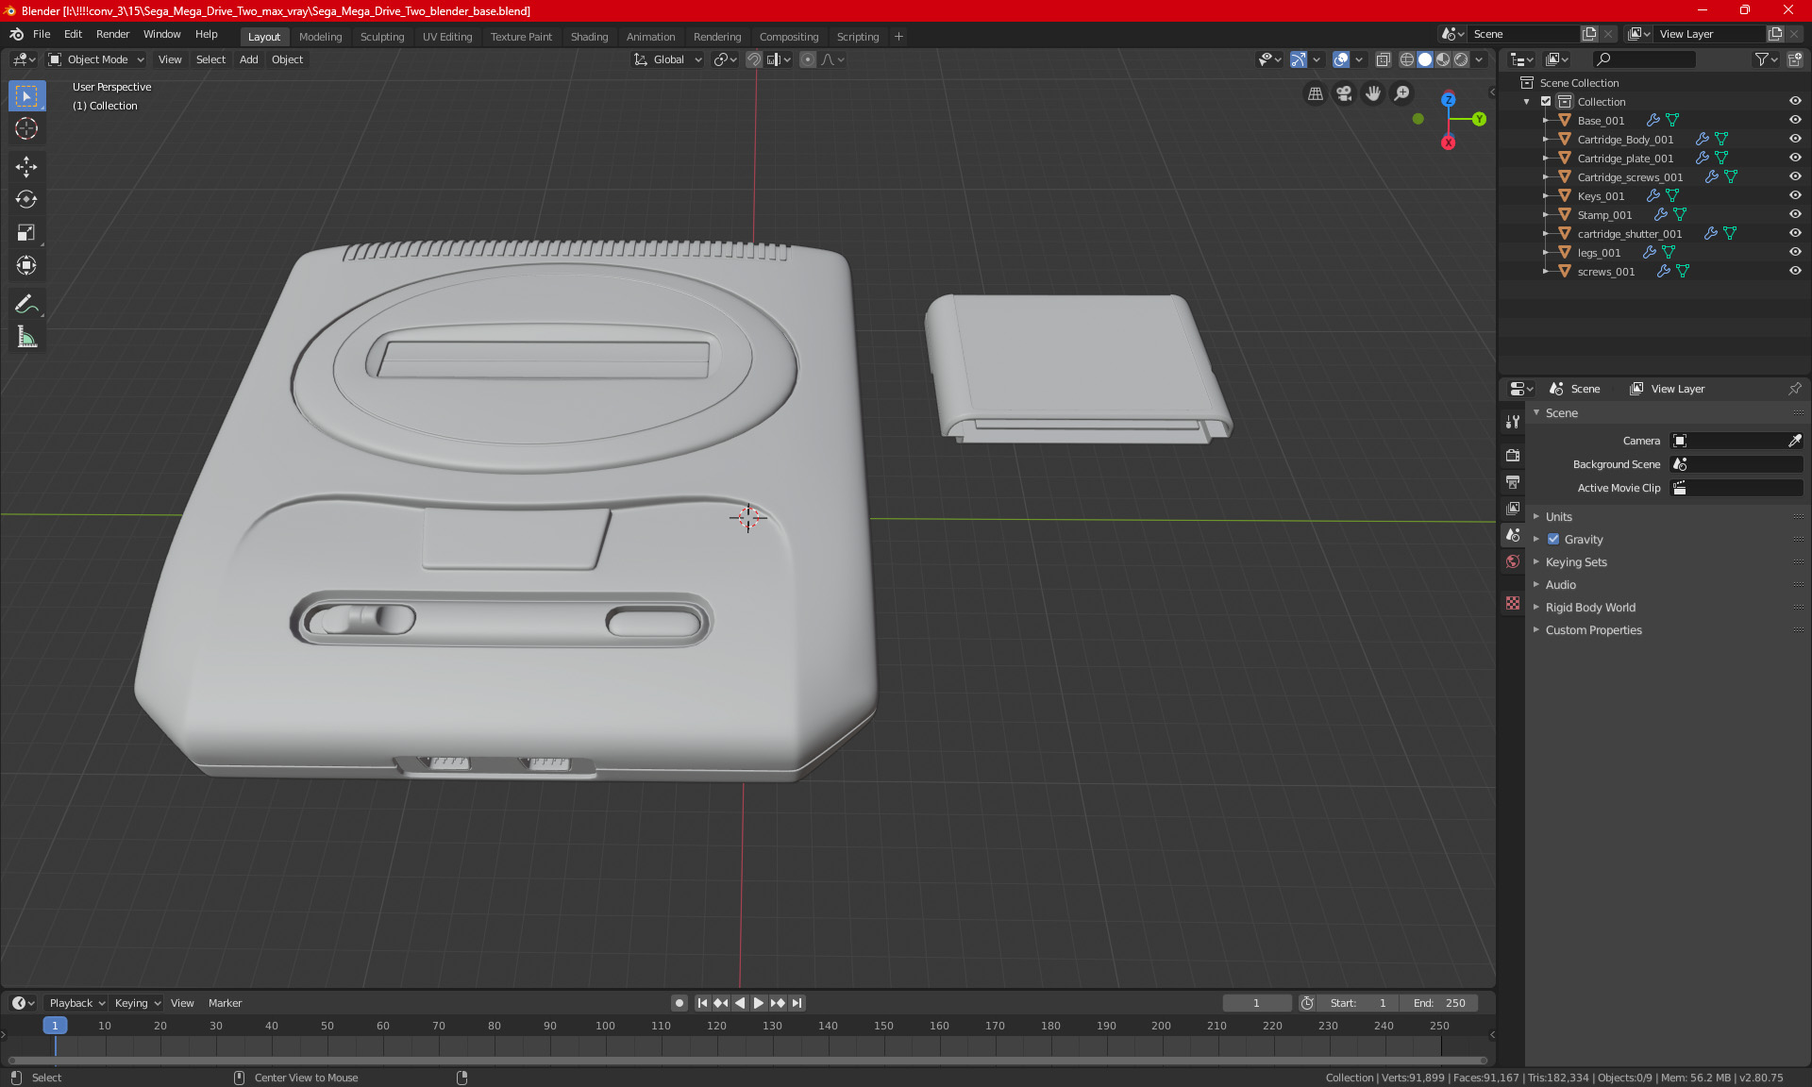Image resolution: width=1812 pixels, height=1087 pixels.
Task: Open the Output properties tab
Action: [1513, 482]
